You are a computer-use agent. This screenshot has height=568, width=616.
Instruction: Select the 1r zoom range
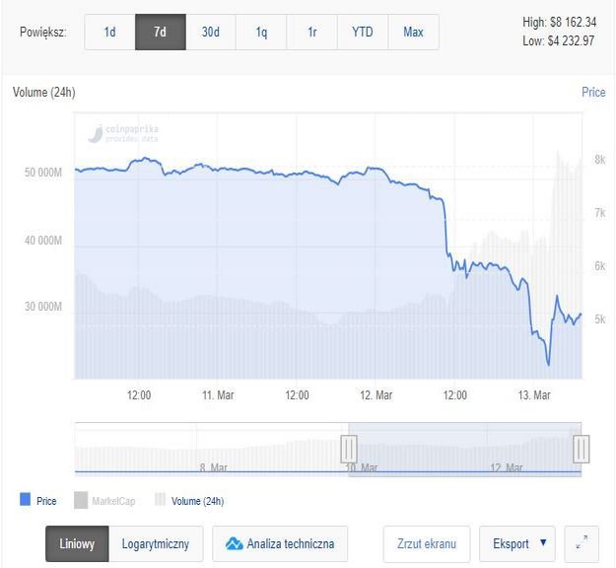(312, 33)
